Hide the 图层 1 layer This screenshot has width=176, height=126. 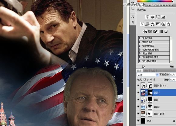[138, 100]
